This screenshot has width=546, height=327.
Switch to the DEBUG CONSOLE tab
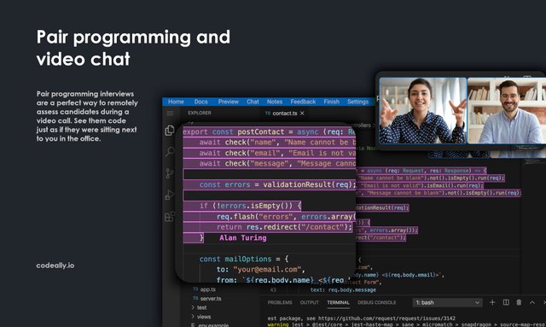click(x=377, y=302)
